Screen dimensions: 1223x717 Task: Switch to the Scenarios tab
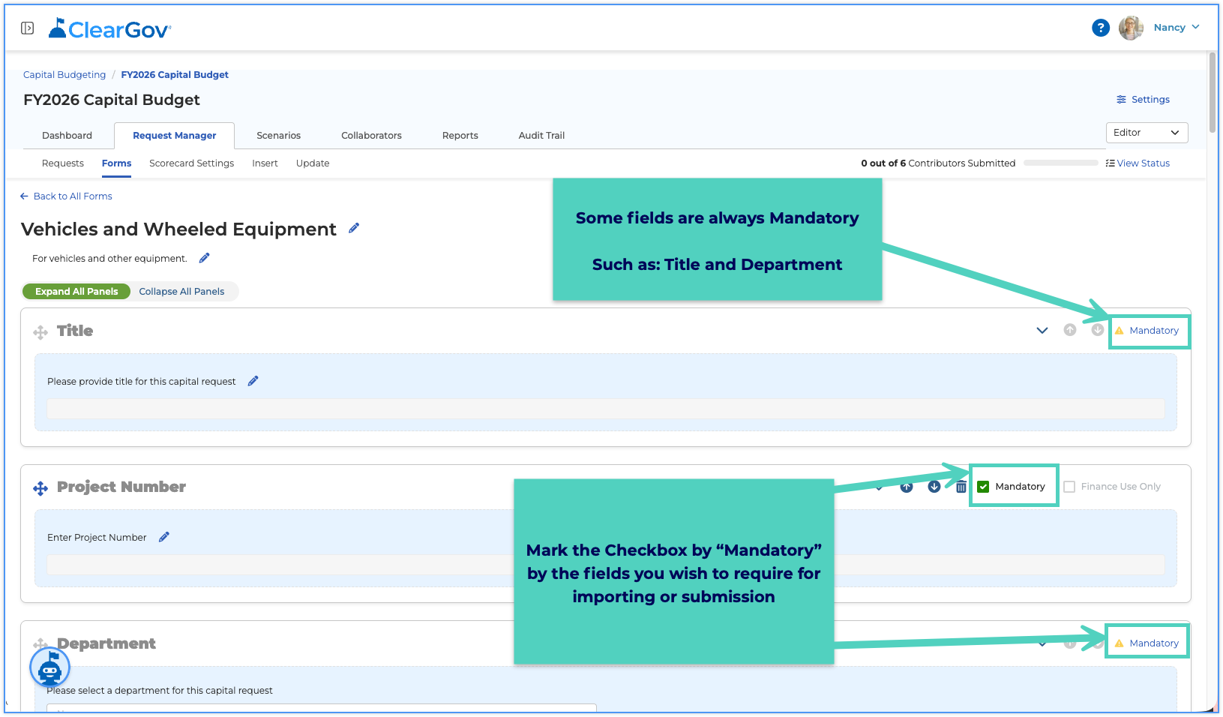(x=278, y=135)
